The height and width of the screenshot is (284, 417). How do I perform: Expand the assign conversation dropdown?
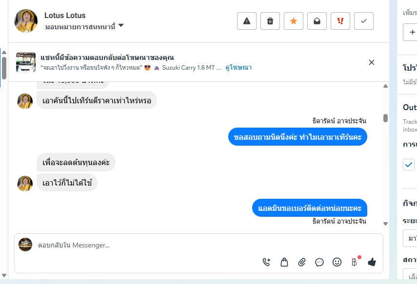tap(121, 26)
